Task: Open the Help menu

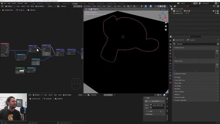Action: point(26,3)
